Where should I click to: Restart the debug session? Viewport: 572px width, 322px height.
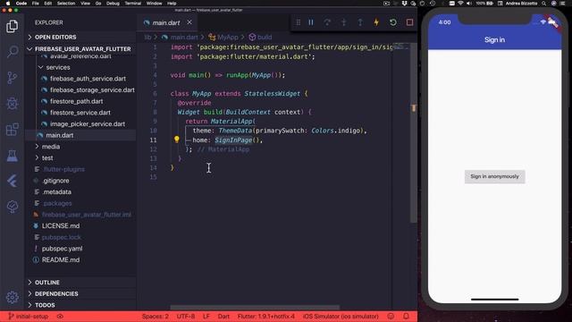pos(393,22)
